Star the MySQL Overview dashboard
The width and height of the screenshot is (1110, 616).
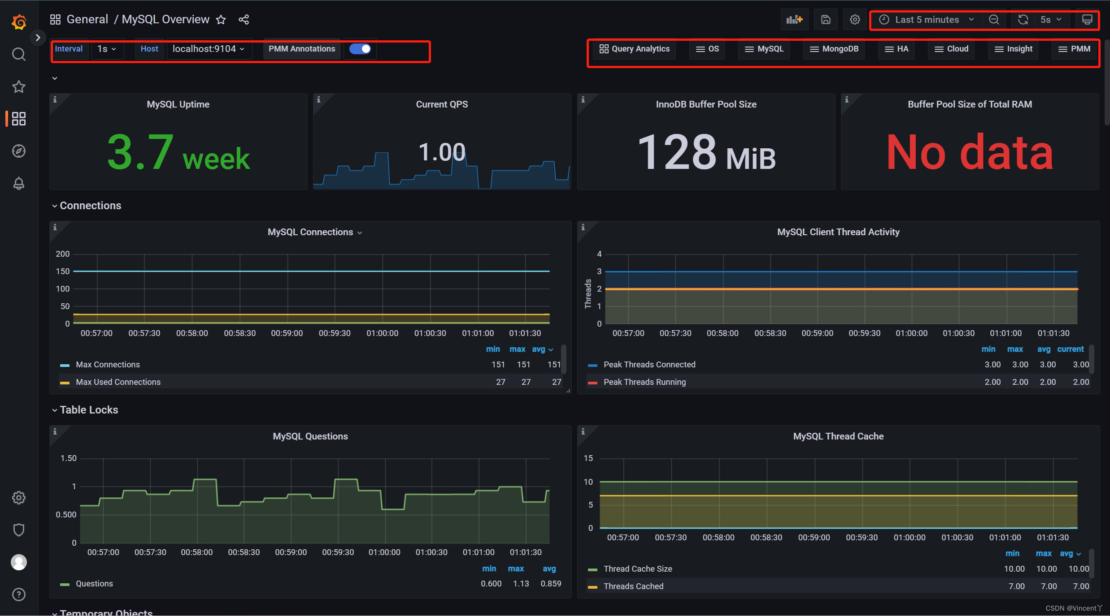tap(221, 20)
